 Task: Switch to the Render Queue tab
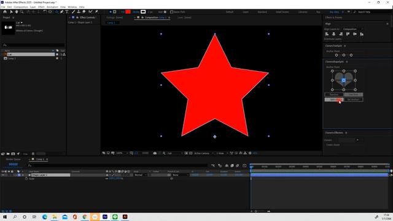(x=14, y=160)
